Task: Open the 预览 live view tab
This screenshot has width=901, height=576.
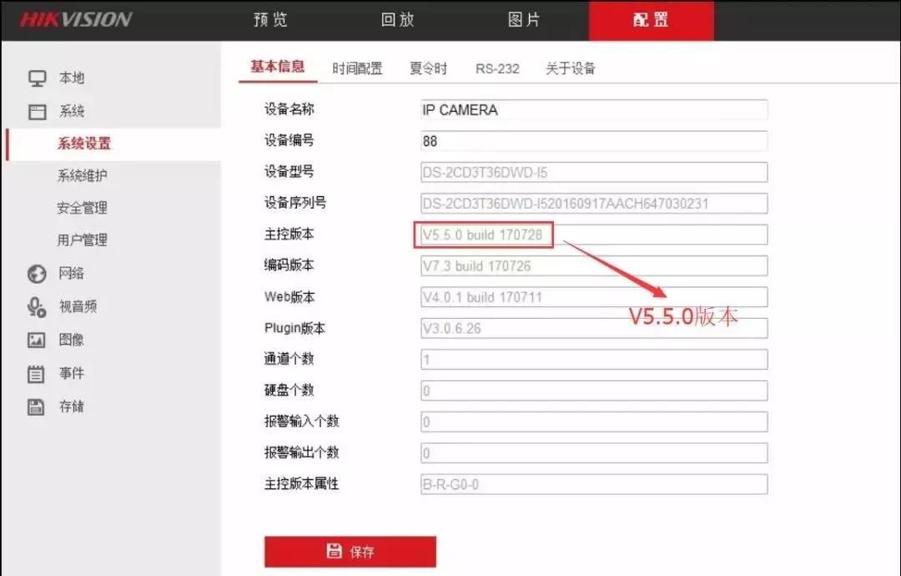Action: [x=270, y=20]
